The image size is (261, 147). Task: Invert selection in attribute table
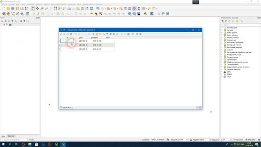pyautogui.click(x=100, y=34)
